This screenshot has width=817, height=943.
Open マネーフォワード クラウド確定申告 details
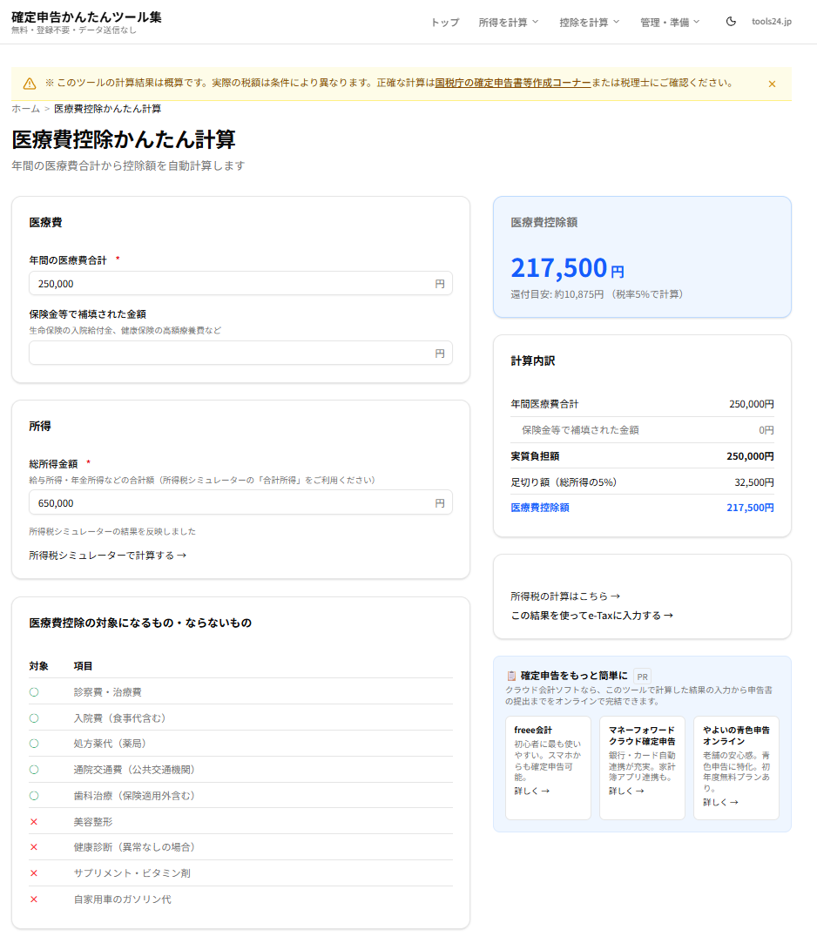tap(626, 791)
